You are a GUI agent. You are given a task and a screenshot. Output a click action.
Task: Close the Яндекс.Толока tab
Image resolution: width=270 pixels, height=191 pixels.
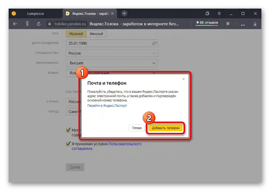tap(112, 13)
